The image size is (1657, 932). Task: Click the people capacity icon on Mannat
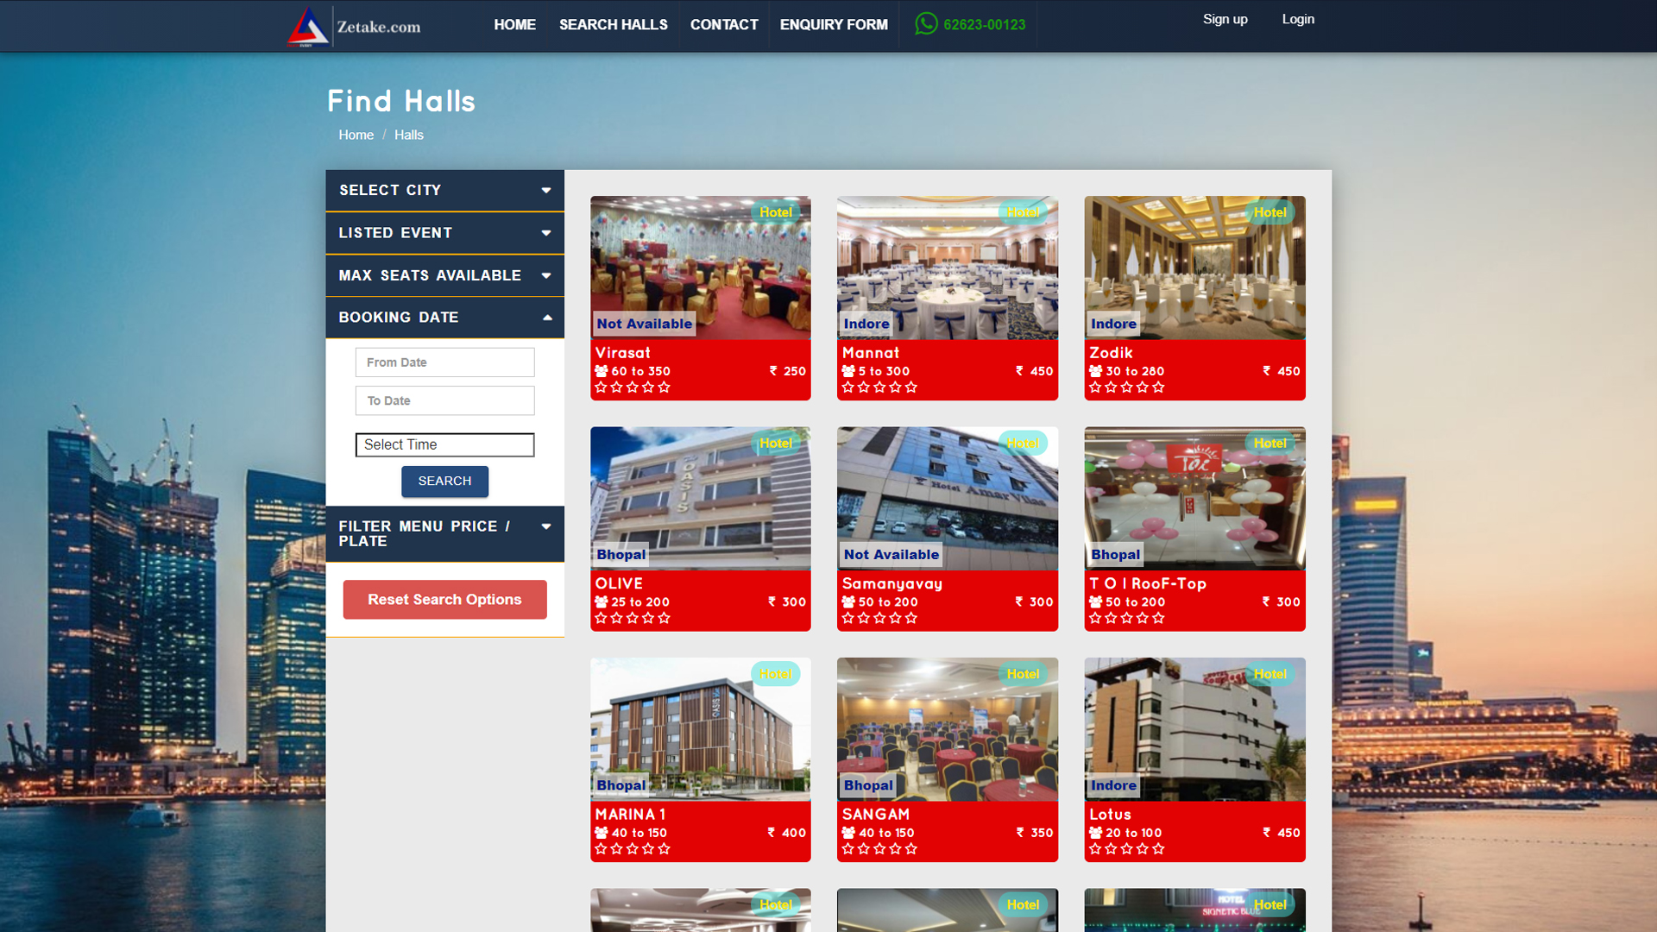pos(848,371)
